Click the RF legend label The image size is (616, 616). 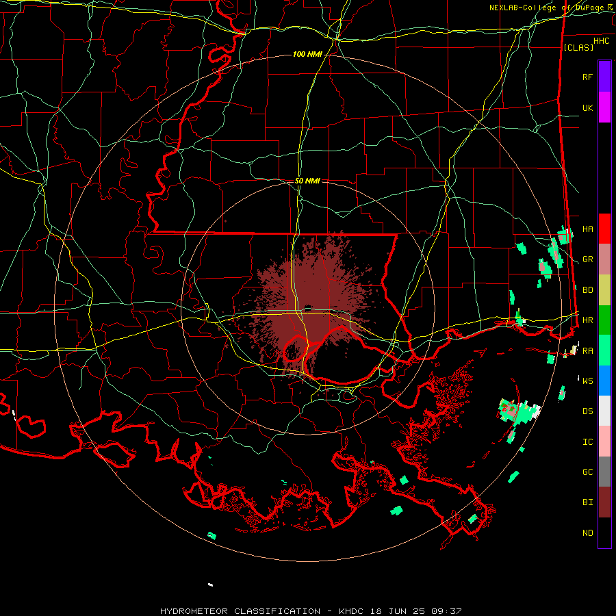pos(587,77)
